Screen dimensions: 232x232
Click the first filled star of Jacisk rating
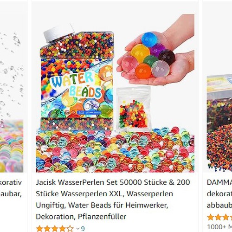coord(39,229)
